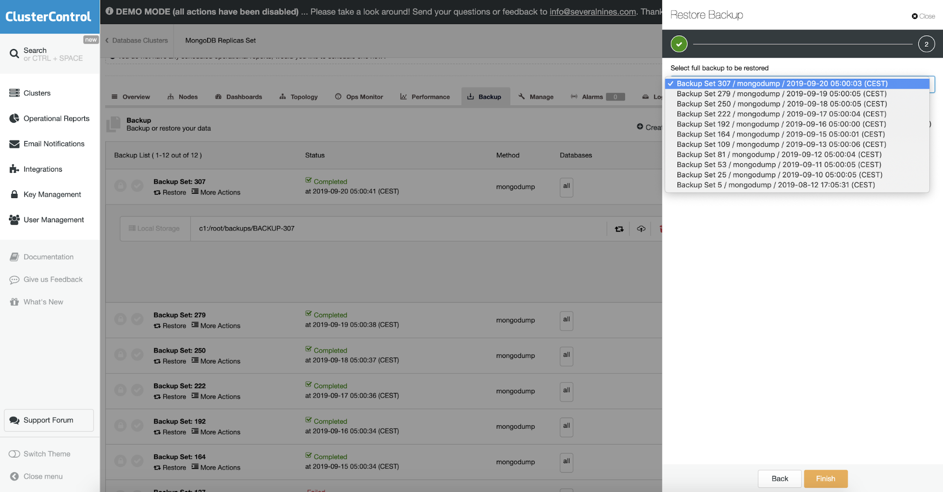The height and width of the screenshot is (492, 943).
Task: Open Integrations puzzle icon
Action: [14, 169]
